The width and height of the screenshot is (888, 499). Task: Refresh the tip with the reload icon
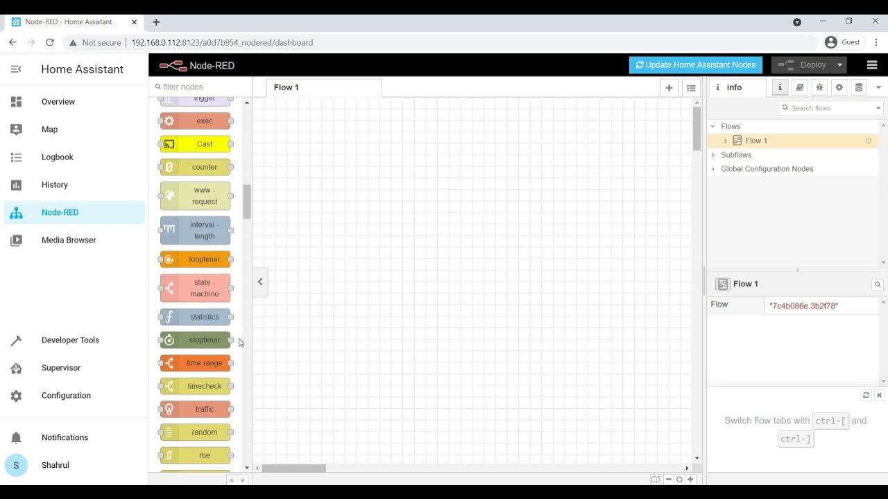(866, 395)
